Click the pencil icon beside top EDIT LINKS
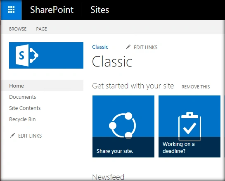Screen dimensions: 225x181 click(128, 47)
